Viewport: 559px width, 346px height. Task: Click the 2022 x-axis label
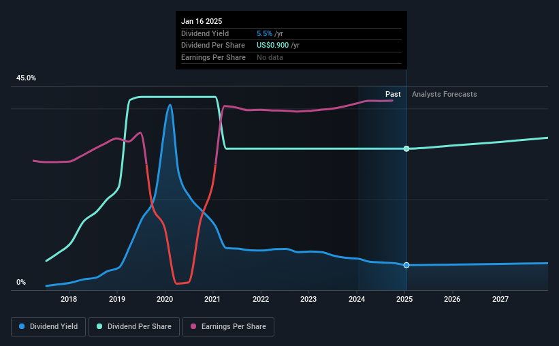pos(261,299)
